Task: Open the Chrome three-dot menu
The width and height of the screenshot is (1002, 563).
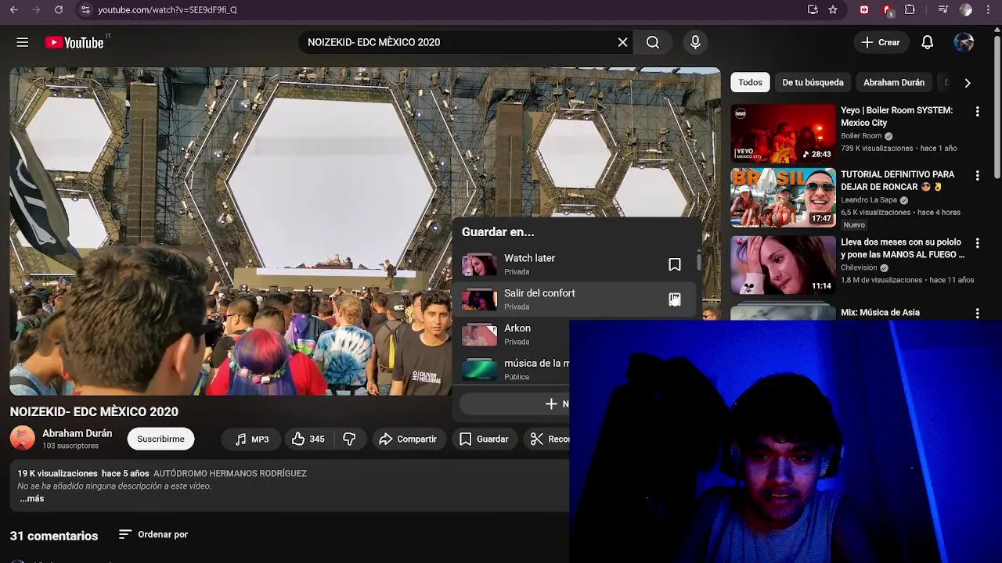Action: pyautogui.click(x=989, y=9)
